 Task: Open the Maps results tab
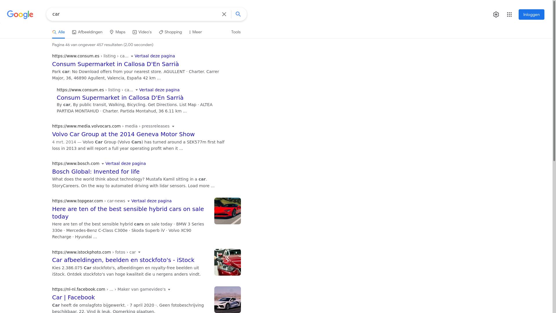tap(118, 32)
